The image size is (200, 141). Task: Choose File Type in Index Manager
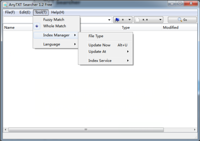(x=105, y=36)
